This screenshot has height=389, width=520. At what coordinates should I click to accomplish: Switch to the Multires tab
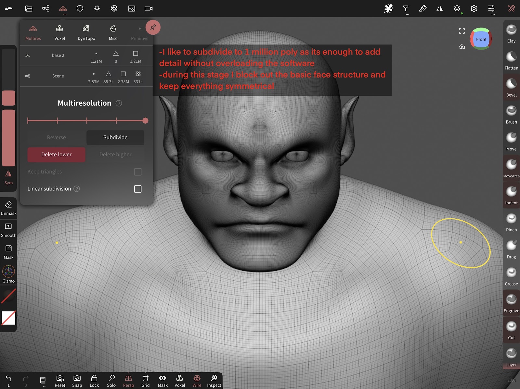click(33, 32)
